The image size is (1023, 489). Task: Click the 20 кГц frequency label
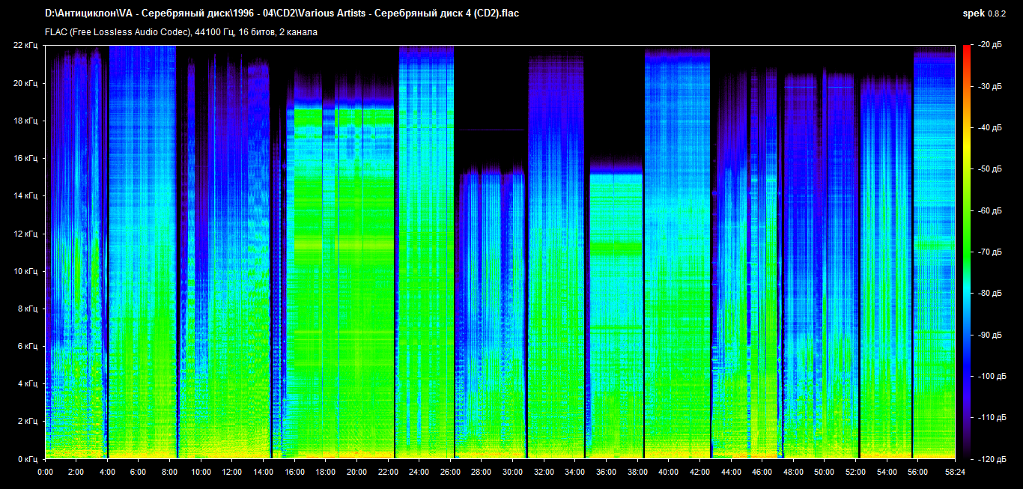25,83
